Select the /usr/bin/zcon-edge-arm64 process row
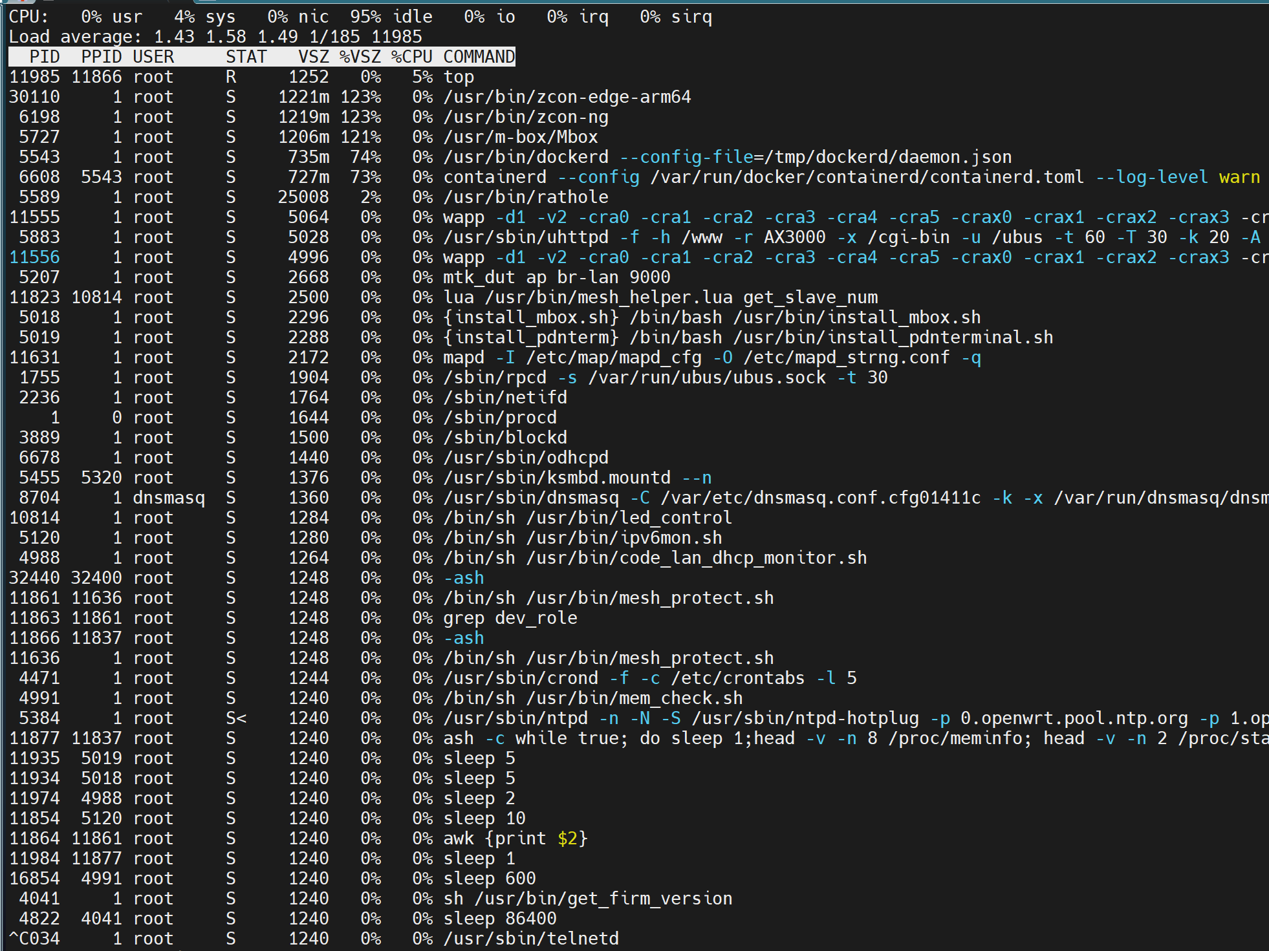This screenshot has width=1269, height=951. [x=567, y=97]
